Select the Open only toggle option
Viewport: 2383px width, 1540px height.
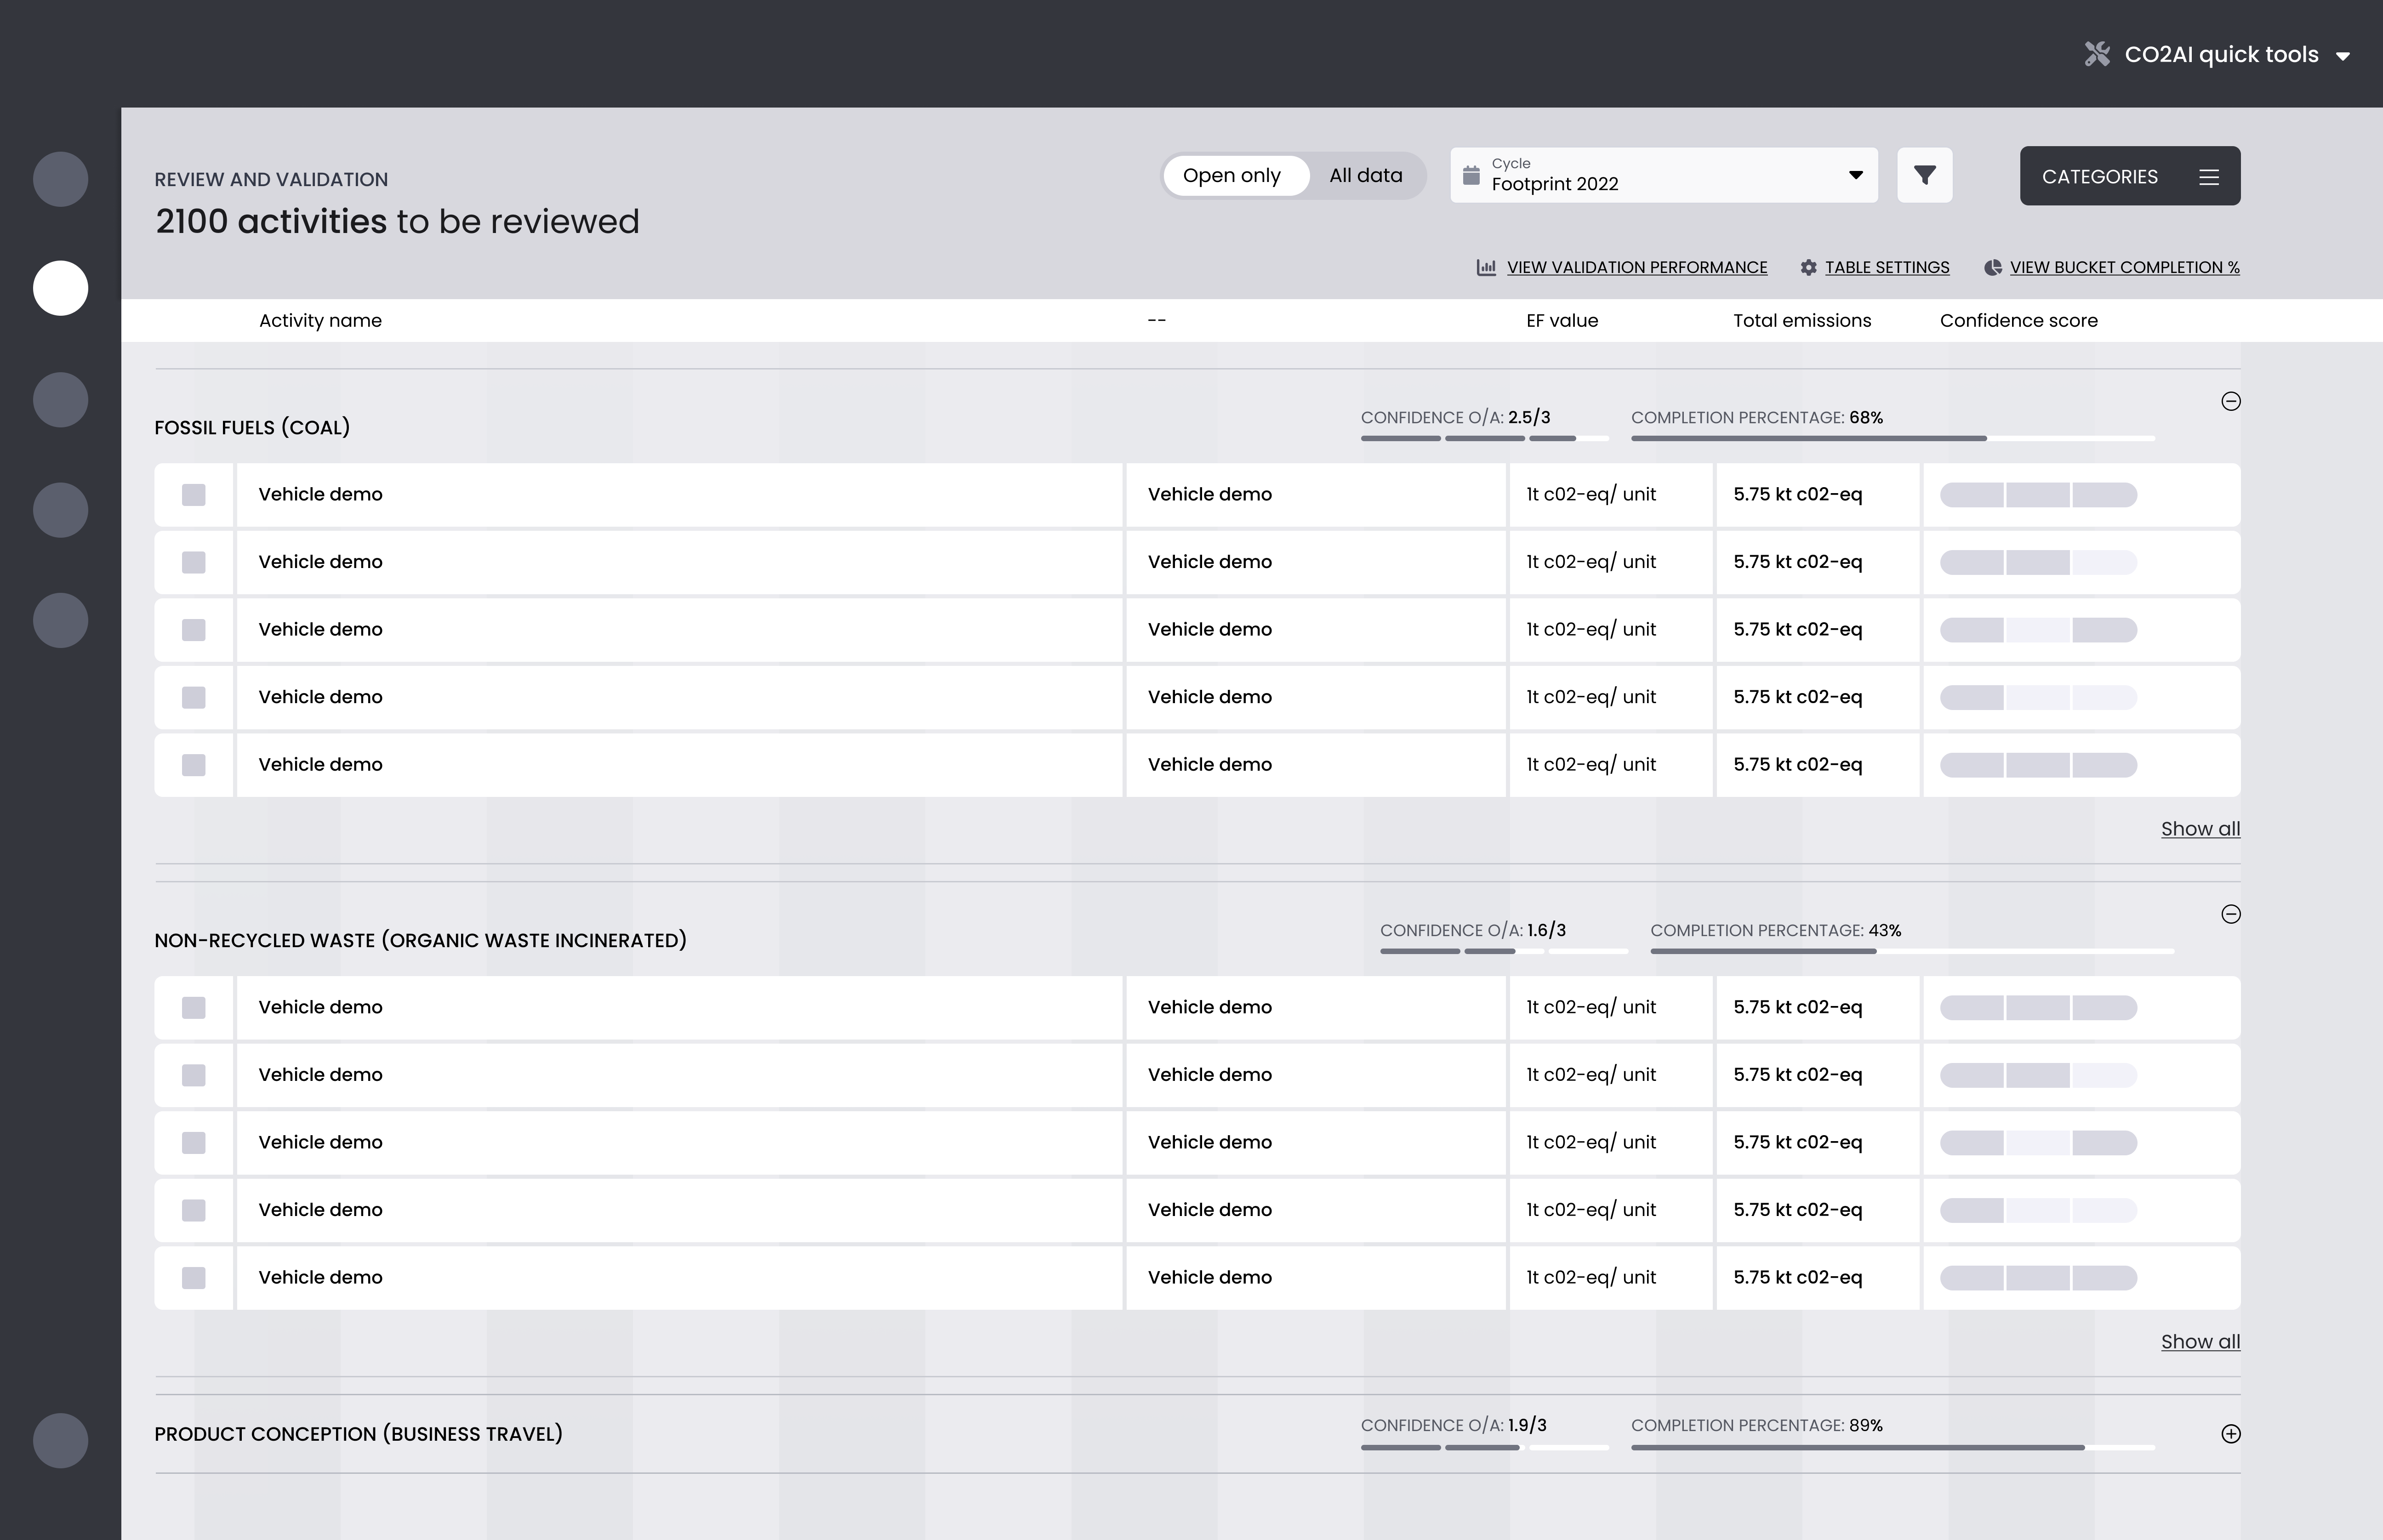click(1232, 176)
